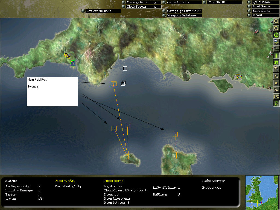Select the blue-green unit icon on the coast

pyautogui.click(x=73, y=63)
